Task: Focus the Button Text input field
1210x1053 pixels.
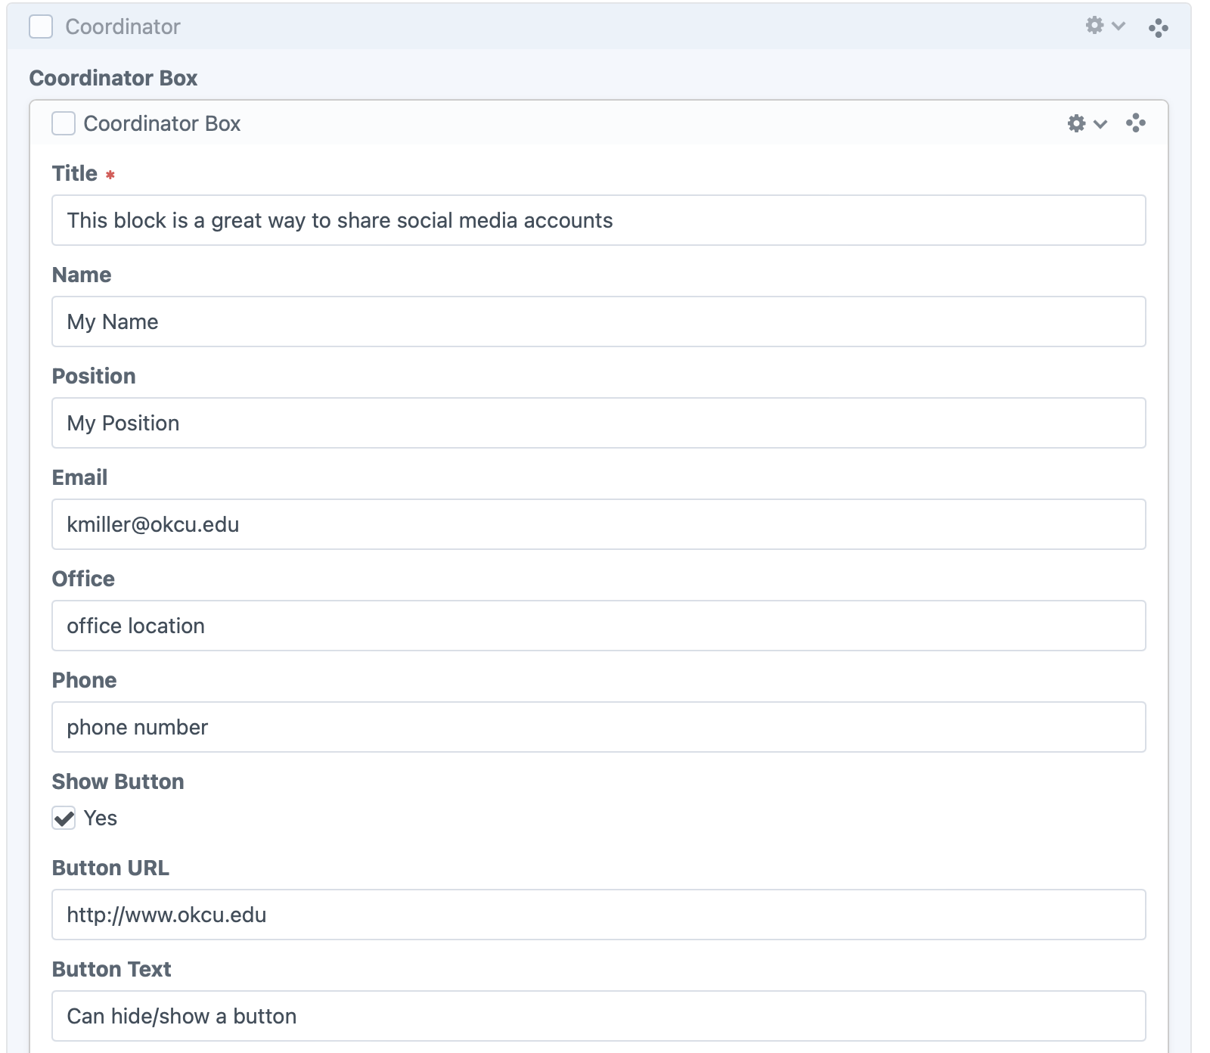Action: point(598,1016)
